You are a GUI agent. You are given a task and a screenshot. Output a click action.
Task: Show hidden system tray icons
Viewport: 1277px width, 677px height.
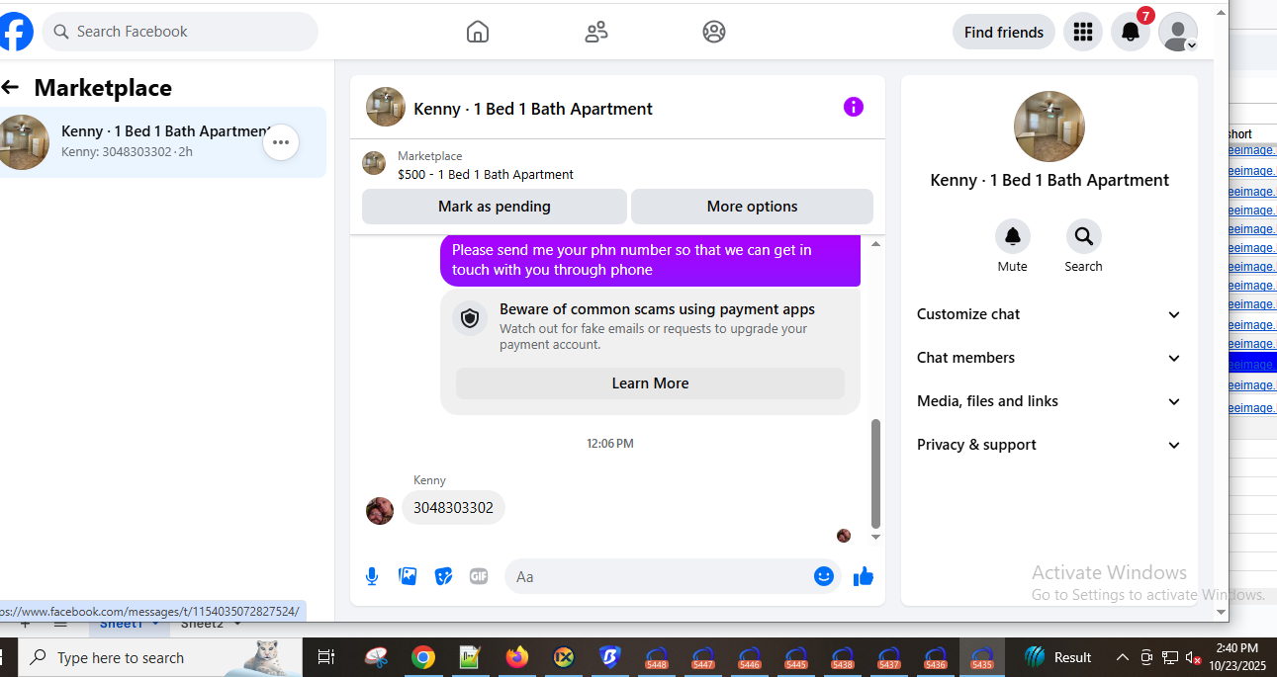tap(1122, 657)
